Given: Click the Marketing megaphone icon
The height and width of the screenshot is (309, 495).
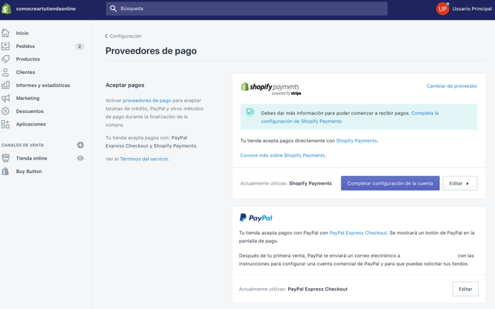Looking at the screenshot, I should pyautogui.click(x=5, y=98).
